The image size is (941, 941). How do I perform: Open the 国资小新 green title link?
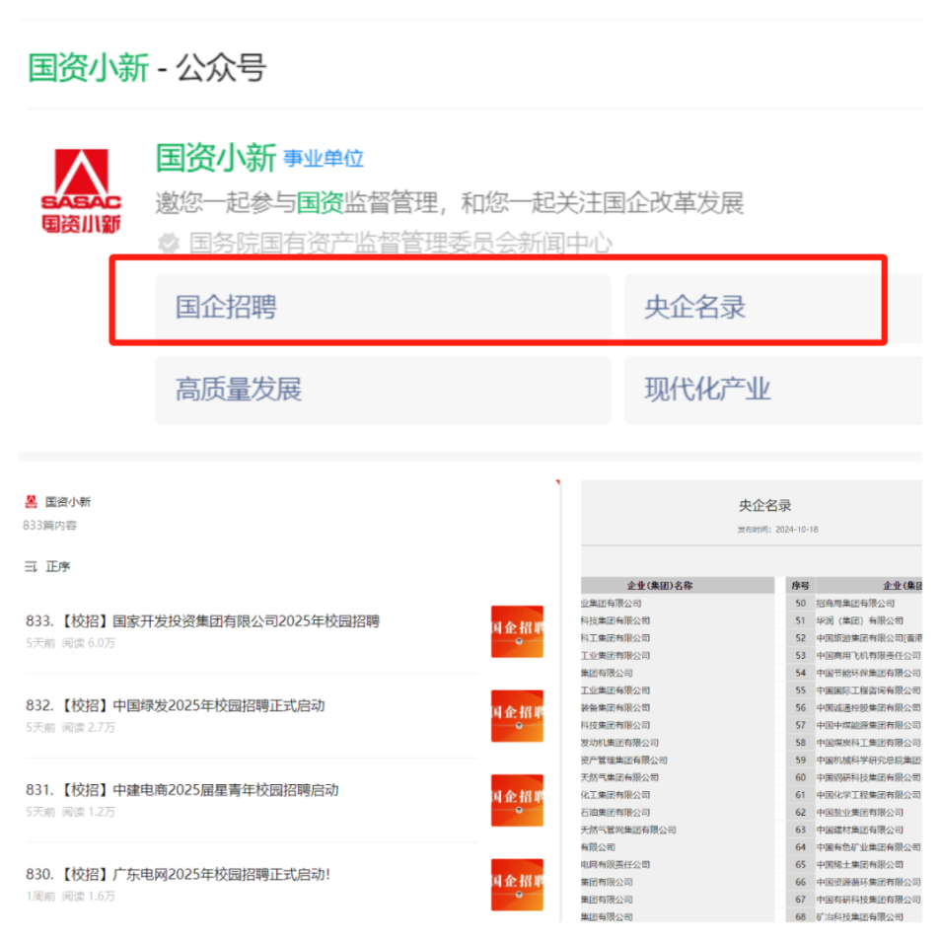pos(88,67)
